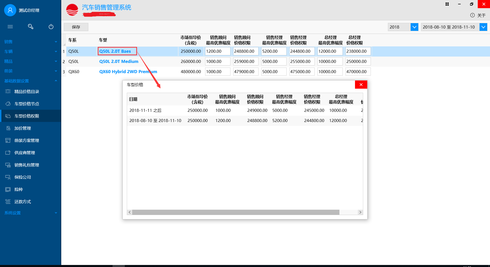The height and width of the screenshot is (267, 490).
Task: Open the date range dropdown arrow
Action: click(x=483, y=27)
